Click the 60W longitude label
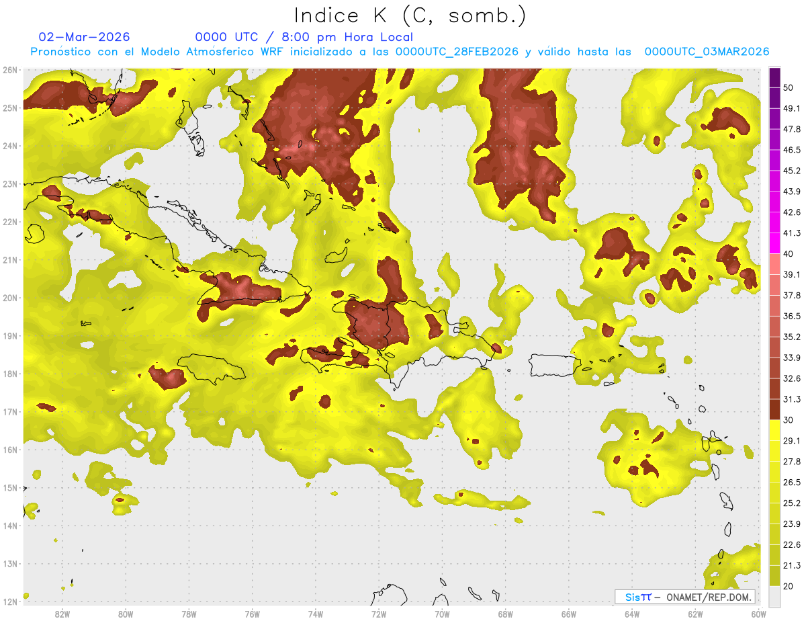 [758, 614]
